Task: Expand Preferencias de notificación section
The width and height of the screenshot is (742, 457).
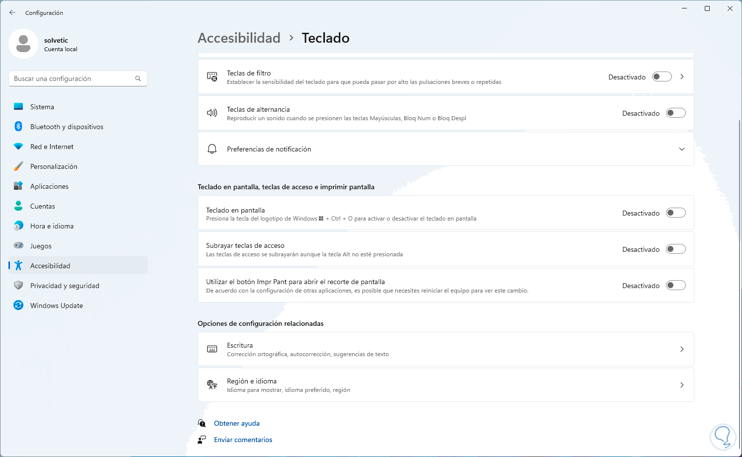Action: click(682, 149)
